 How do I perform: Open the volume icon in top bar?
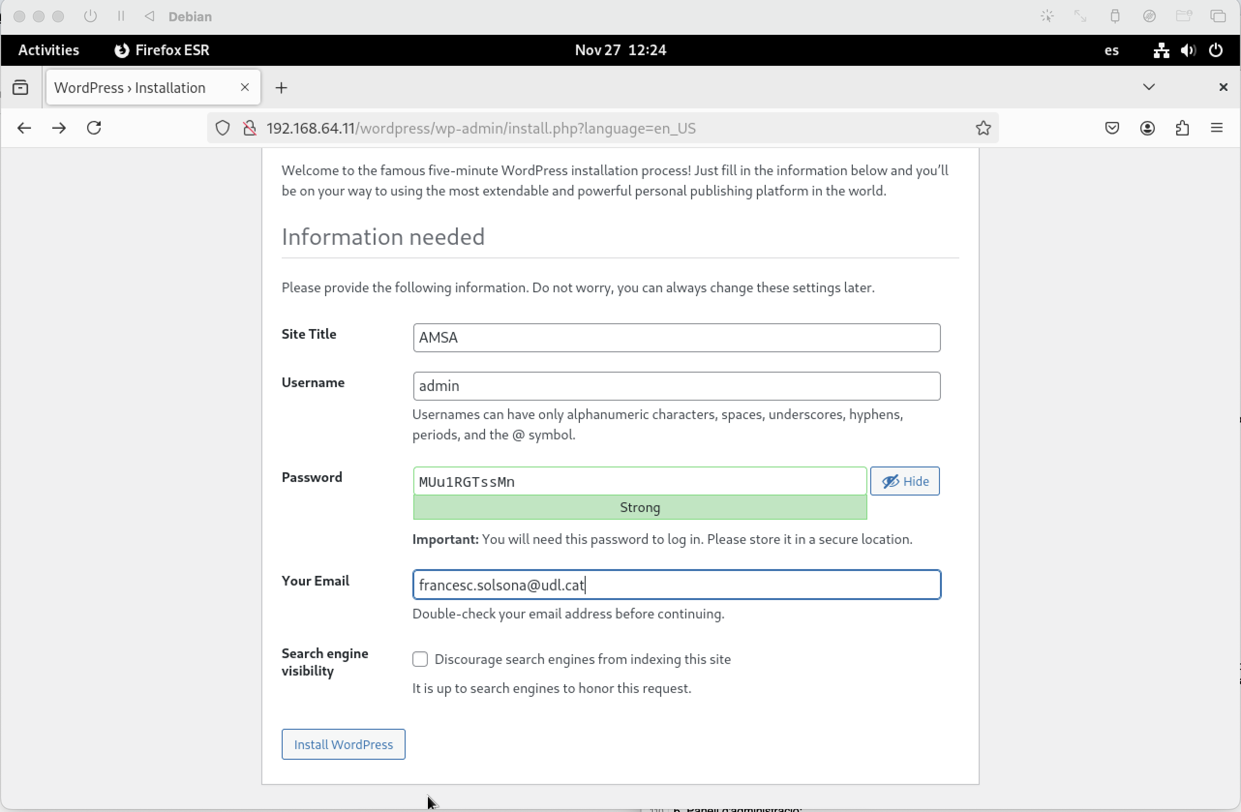(1189, 50)
